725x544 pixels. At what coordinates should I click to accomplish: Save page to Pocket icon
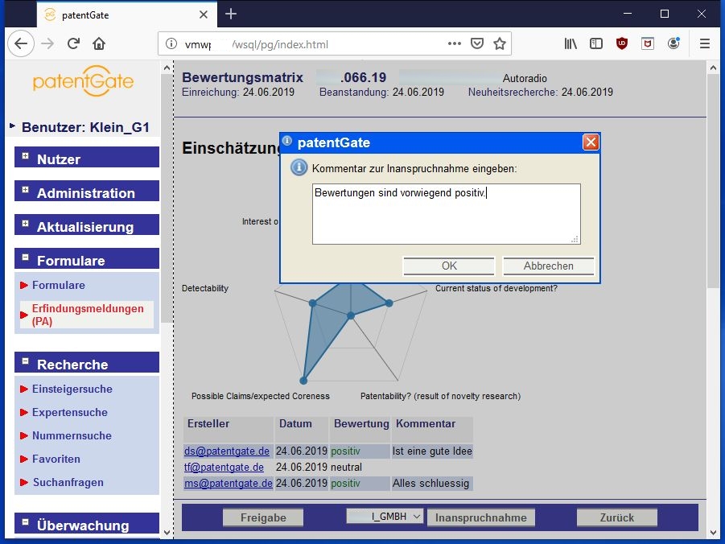[x=476, y=43]
